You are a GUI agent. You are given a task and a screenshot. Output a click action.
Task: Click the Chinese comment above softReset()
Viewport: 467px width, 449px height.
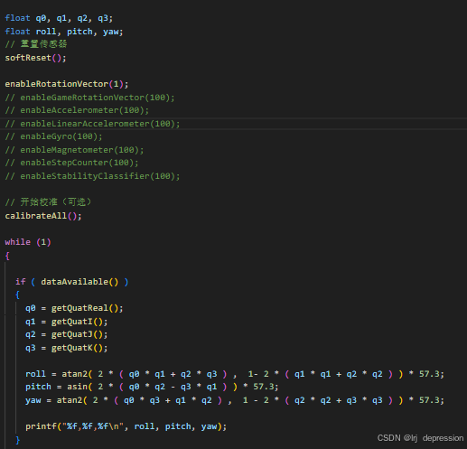coord(36,44)
